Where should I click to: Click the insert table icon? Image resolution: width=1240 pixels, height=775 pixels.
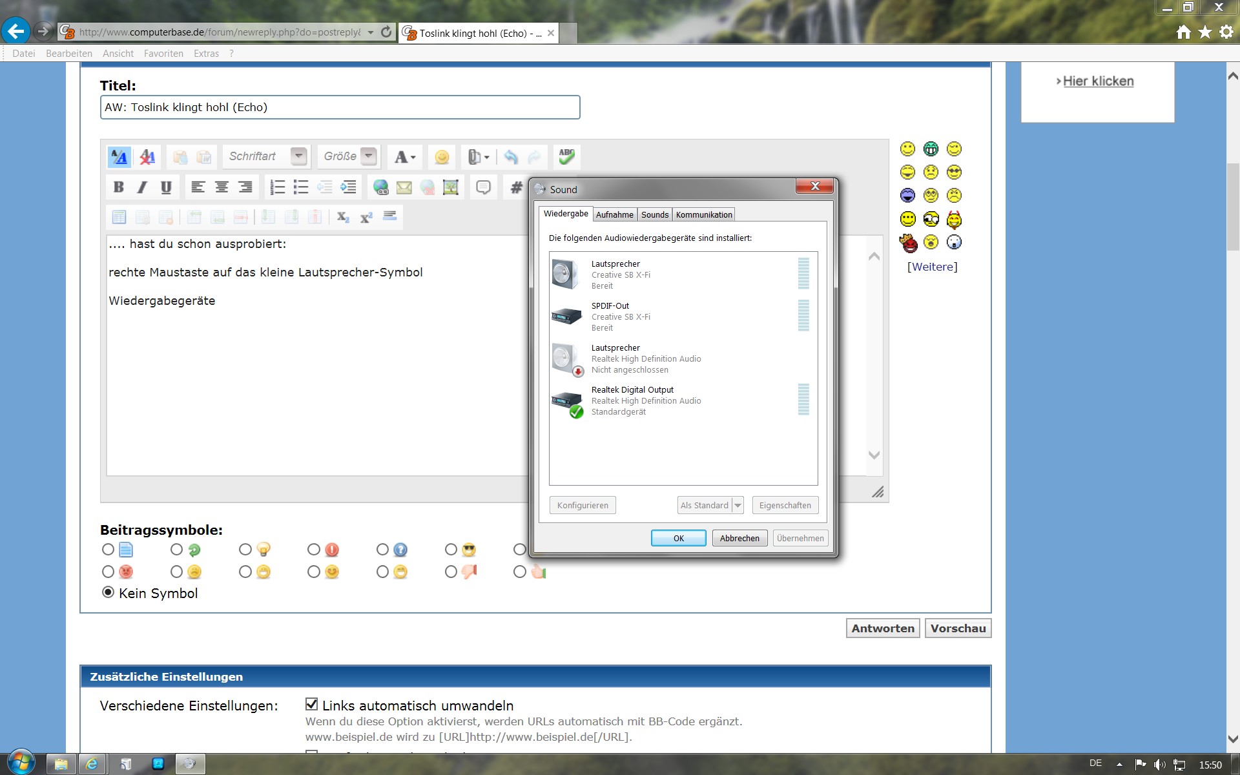click(x=119, y=217)
